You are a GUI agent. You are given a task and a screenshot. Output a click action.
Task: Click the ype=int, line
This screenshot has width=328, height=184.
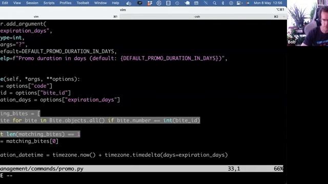point(12,37)
